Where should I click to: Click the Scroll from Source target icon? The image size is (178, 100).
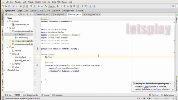pos(21,14)
